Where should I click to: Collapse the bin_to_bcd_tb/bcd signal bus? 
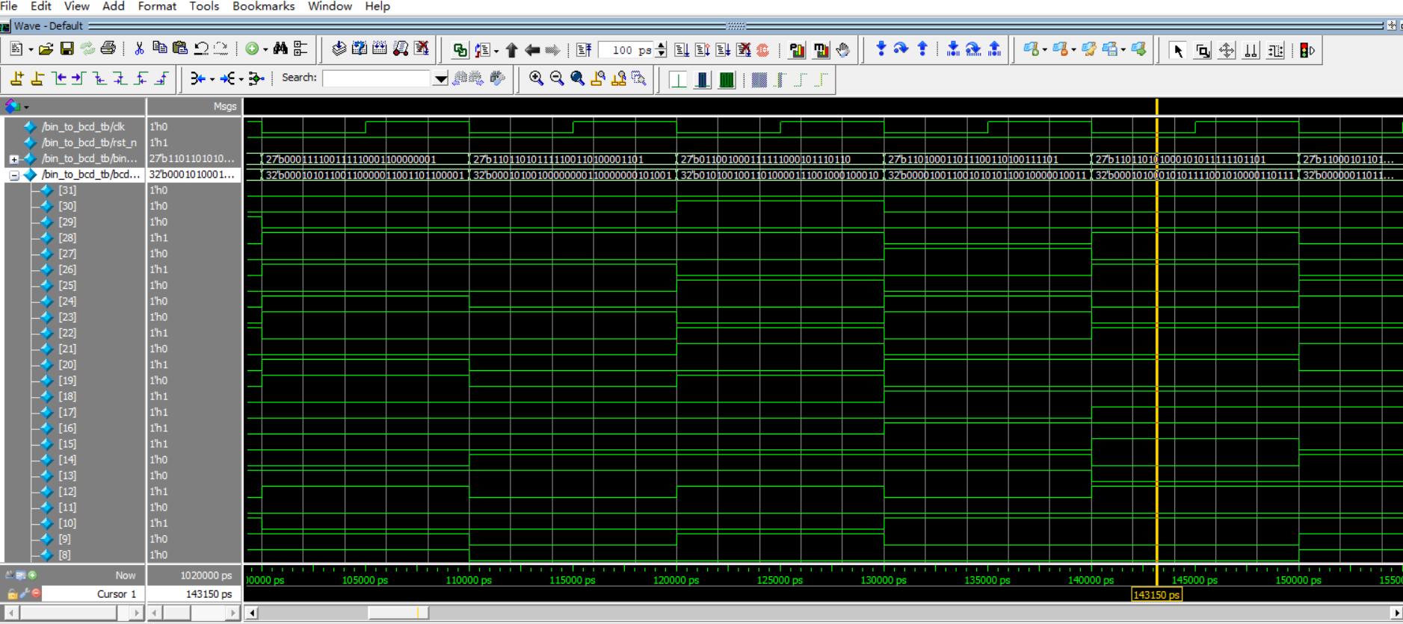click(x=13, y=175)
